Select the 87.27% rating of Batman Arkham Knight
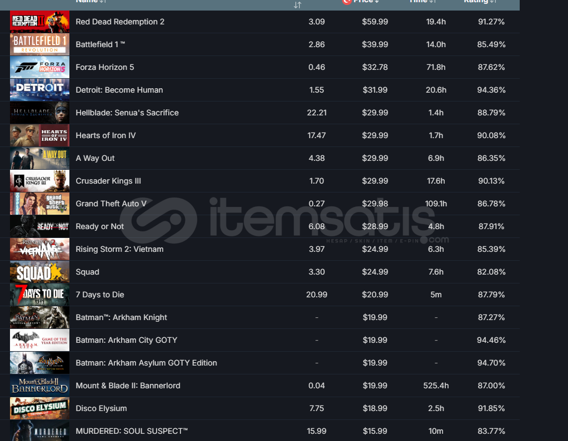The image size is (568, 441). pyautogui.click(x=491, y=318)
